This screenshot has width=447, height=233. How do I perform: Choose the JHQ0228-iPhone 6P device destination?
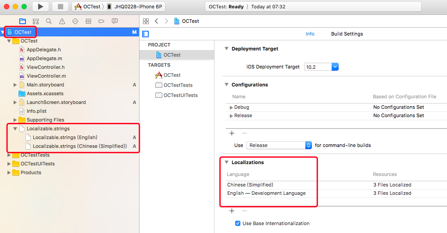coord(135,7)
